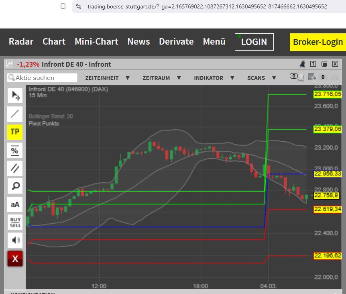Click the yellow 23.716,05 price label
The height and width of the screenshot is (294, 346).
[x=328, y=94]
